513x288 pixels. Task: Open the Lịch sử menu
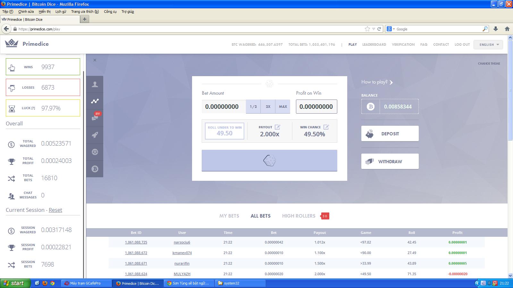coord(61,12)
